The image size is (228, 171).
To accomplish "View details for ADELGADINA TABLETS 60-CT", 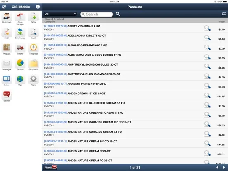I will coord(207,38).
